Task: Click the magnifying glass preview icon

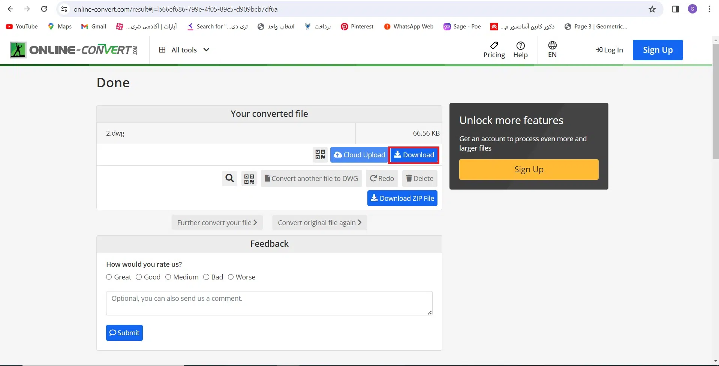Action: click(x=229, y=178)
